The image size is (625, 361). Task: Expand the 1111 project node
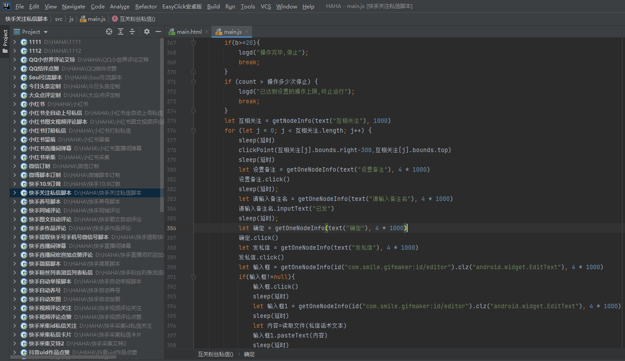15,42
